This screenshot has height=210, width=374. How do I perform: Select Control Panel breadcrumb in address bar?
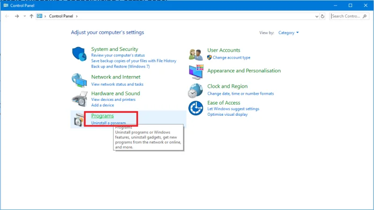[x=61, y=16]
